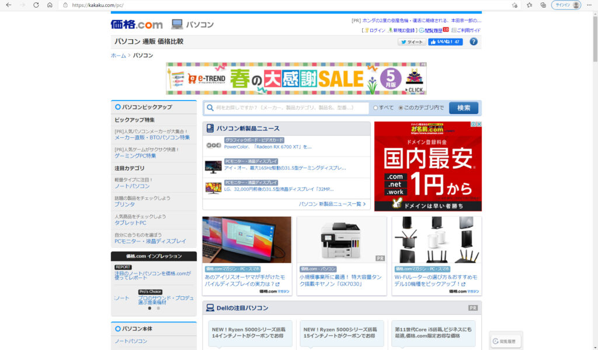Open the PowerColor Radeon RX 6700 XT news

pos(267,147)
